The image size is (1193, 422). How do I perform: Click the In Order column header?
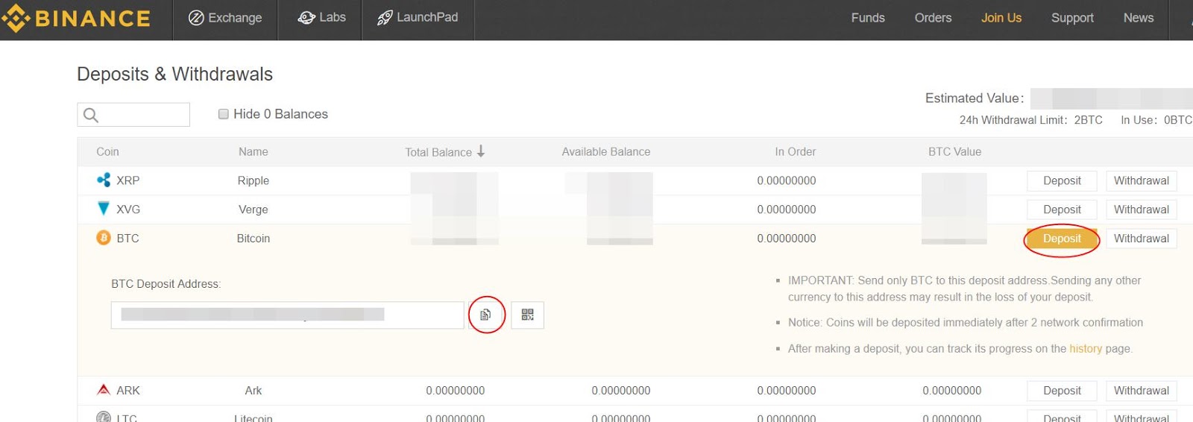(795, 151)
